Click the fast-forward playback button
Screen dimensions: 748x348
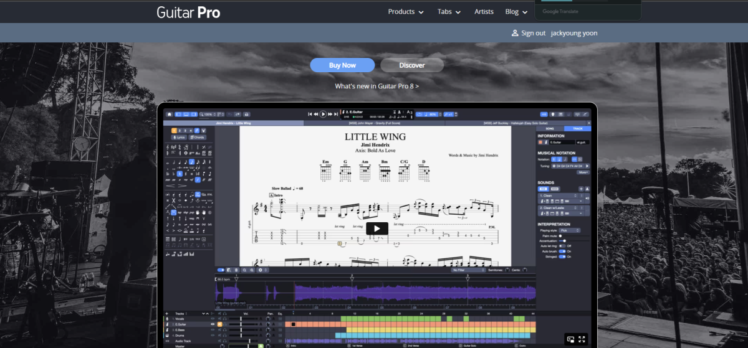330,114
